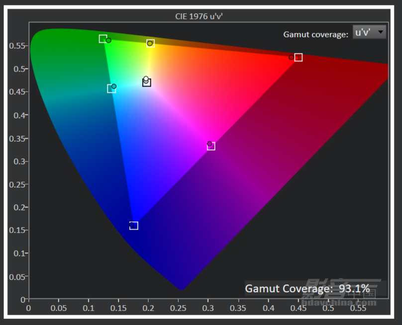Click the 0.15 label on vertical axis
This screenshot has width=402, height=325.
17,230
